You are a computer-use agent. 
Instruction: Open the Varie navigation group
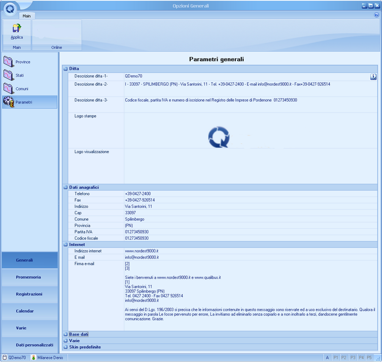click(x=29, y=328)
